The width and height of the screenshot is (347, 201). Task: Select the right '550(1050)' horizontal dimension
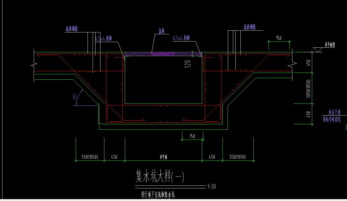[238, 157]
